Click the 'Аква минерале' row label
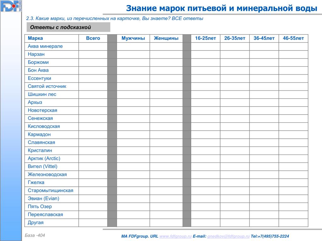The image size is (322, 241). click(x=45, y=46)
